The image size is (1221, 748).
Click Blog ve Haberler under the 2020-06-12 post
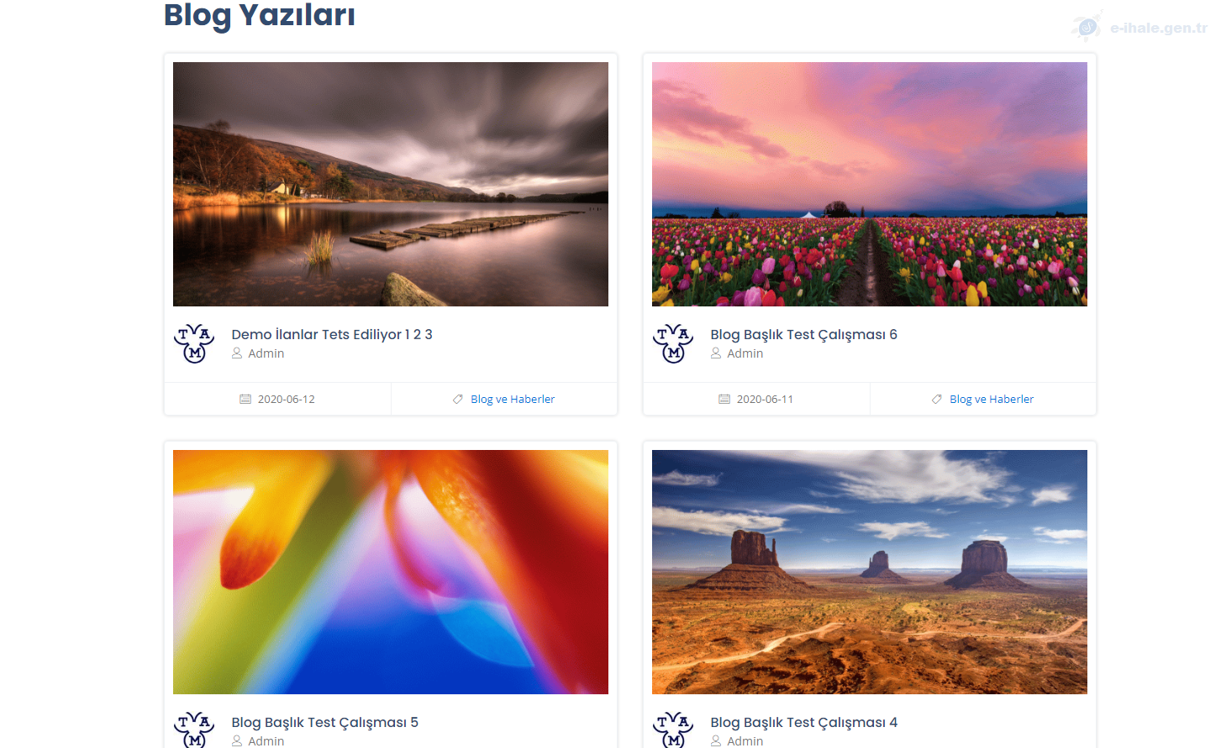513,399
